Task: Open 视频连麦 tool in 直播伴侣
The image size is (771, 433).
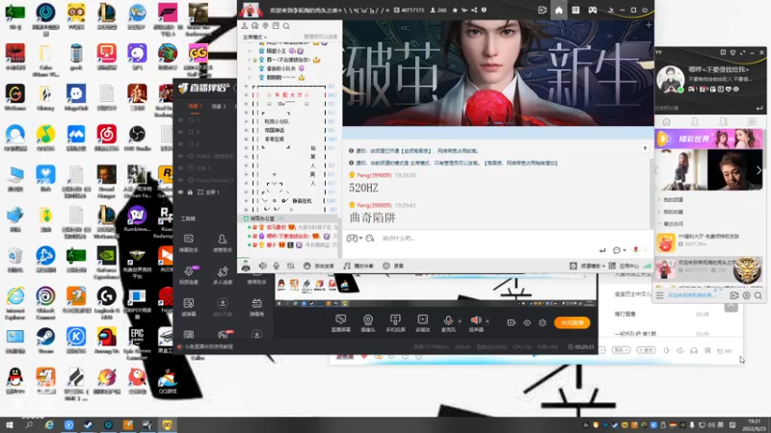Action: click(x=189, y=275)
